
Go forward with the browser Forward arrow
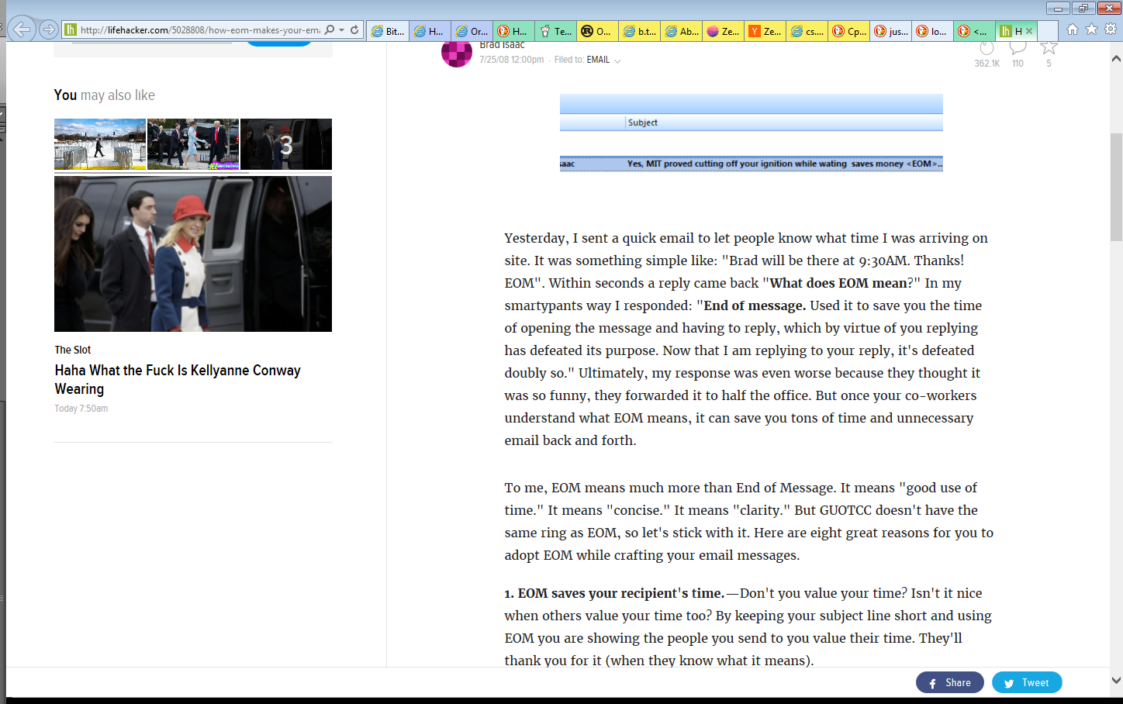[49, 29]
